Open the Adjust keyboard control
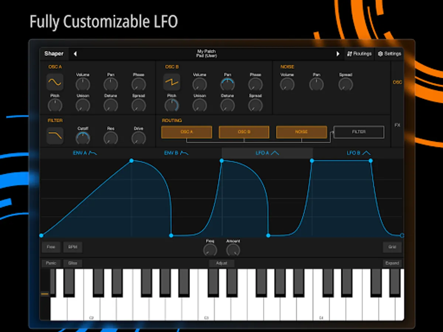Image resolution: width=443 pixels, height=332 pixels. [221, 263]
